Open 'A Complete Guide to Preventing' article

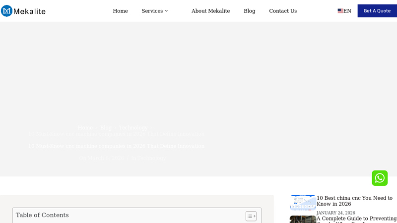click(356, 219)
